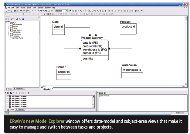Open the Window menu
Image resolution: width=190 pixels, height=134 pixels.
coord(48,8)
